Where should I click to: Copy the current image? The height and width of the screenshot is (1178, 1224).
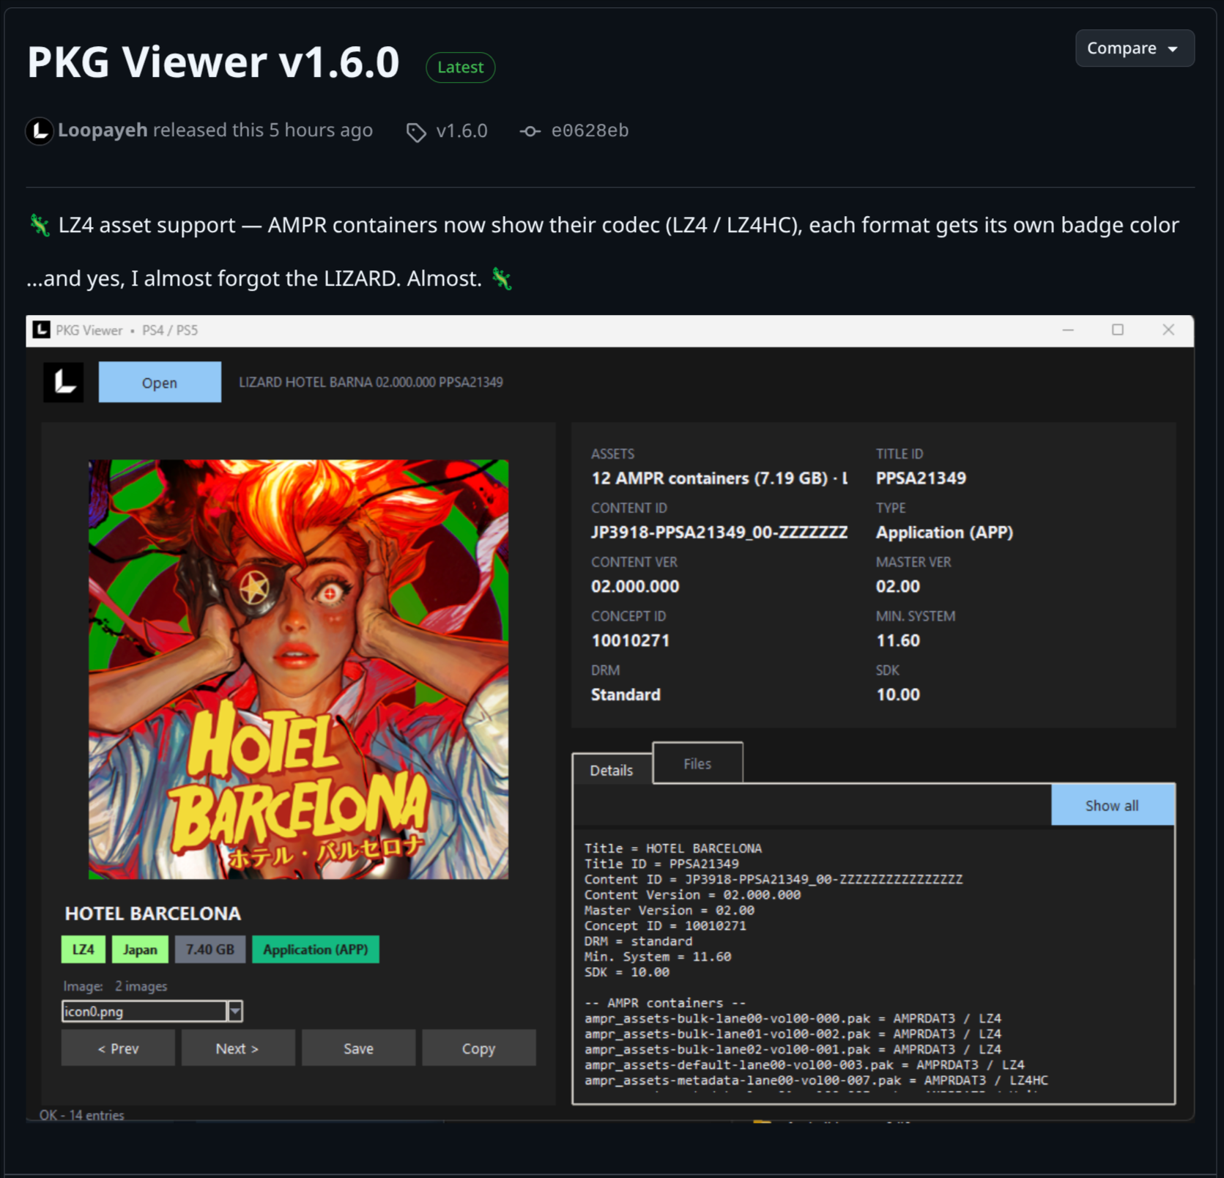478,1048
